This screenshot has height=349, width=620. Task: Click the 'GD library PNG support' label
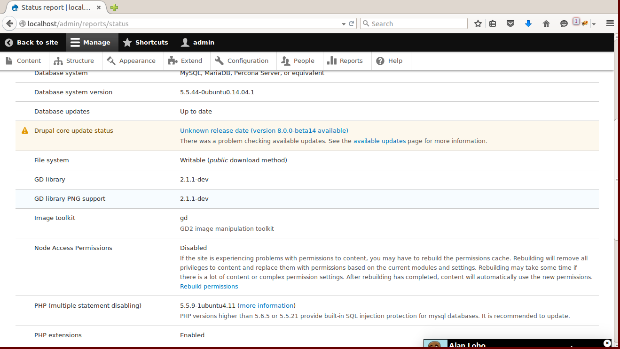(x=70, y=199)
